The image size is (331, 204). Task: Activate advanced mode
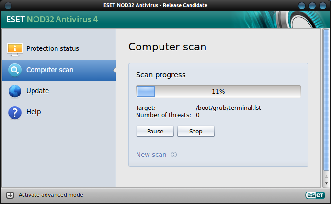[51, 195]
